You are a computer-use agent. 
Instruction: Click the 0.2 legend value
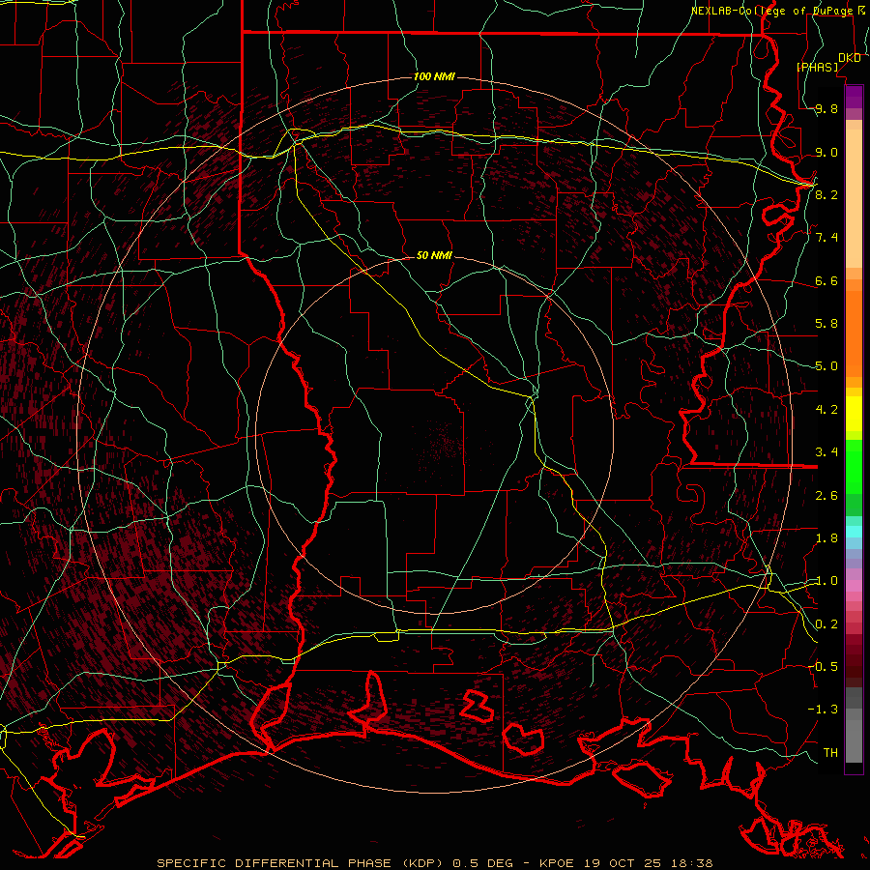[826, 624]
